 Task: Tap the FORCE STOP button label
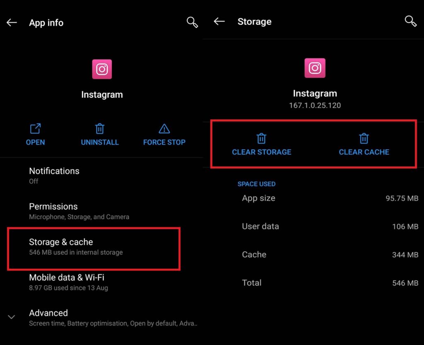(164, 142)
